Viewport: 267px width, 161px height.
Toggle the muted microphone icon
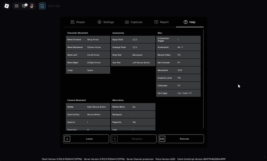[32, 6]
